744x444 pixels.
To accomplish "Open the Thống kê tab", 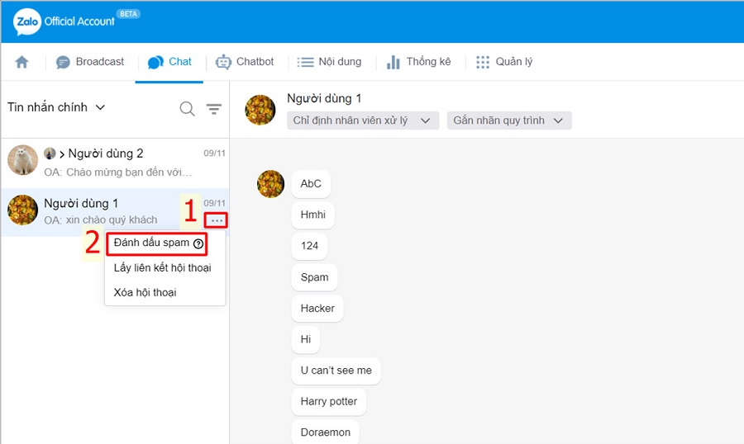I will click(x=418, y=62).
